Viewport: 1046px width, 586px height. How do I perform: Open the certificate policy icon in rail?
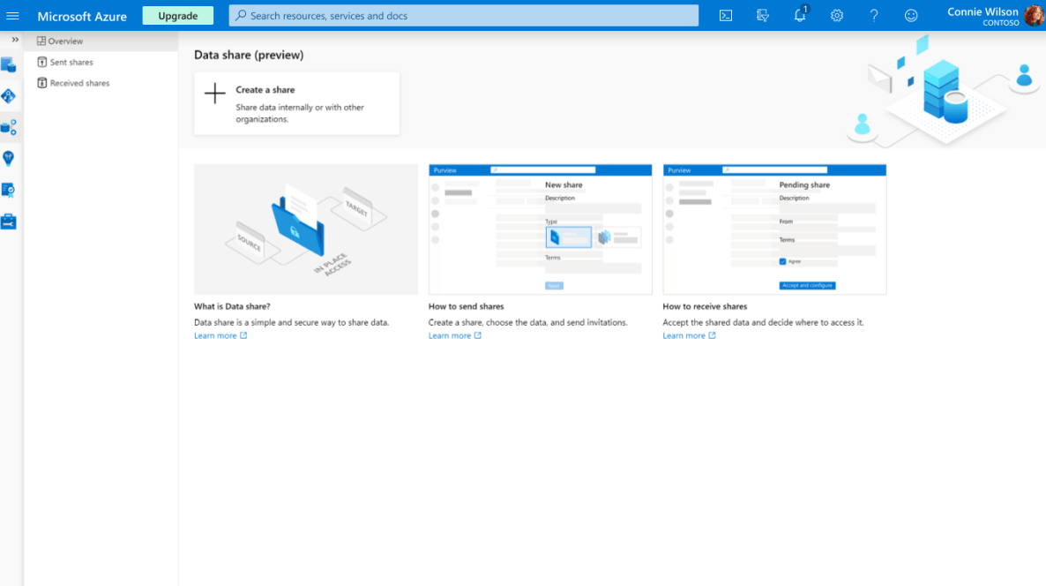click(9, 190)
